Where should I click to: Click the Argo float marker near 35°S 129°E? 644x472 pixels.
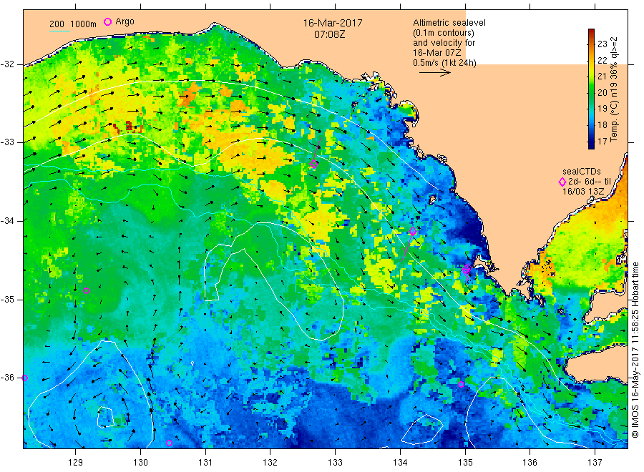87,290
